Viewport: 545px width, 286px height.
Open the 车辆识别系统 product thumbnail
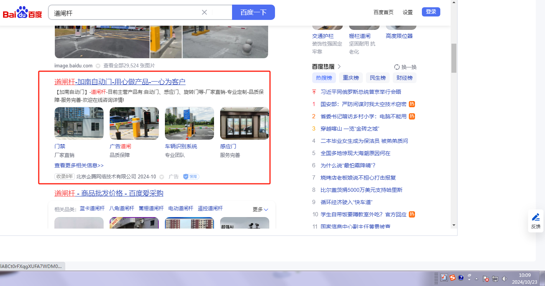[189, 123]
